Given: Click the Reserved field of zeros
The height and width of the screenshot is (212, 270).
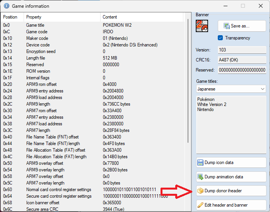Looking at the screenshot, I should (242, 70).
